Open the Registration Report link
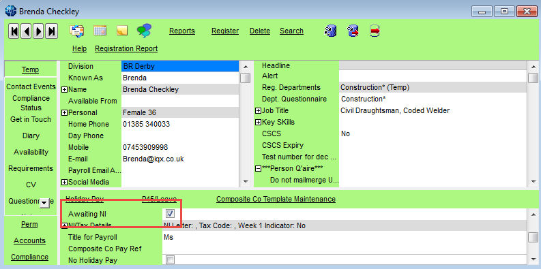This screenshot has width=541, height=269. pos(126,48)
